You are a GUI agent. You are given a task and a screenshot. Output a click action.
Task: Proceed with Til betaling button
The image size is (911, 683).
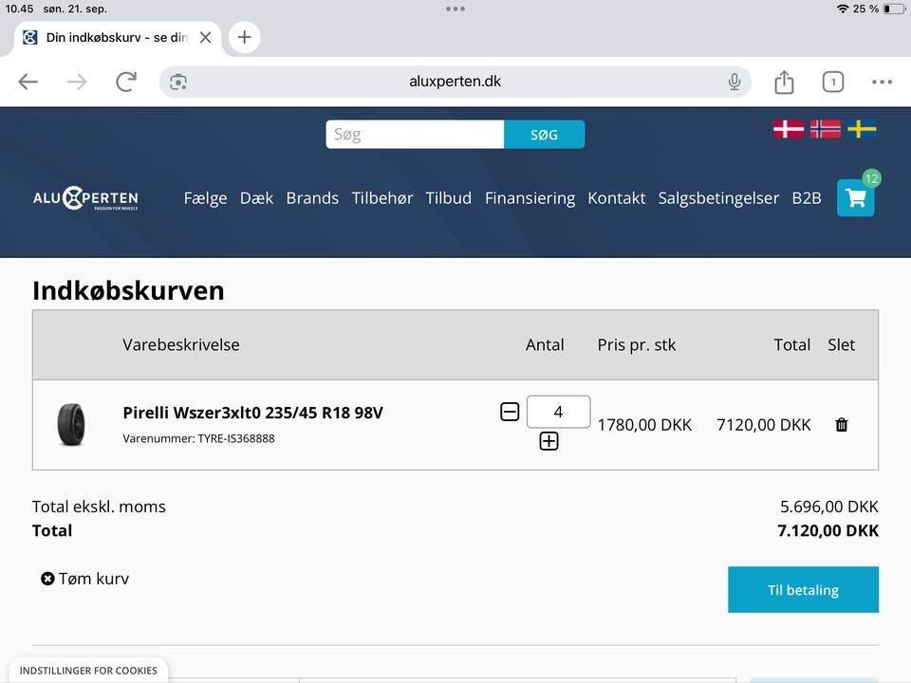pyautogui.click(x=803, y=589)
